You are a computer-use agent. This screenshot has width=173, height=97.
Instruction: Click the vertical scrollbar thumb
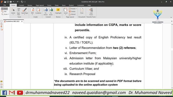[172, 49]
